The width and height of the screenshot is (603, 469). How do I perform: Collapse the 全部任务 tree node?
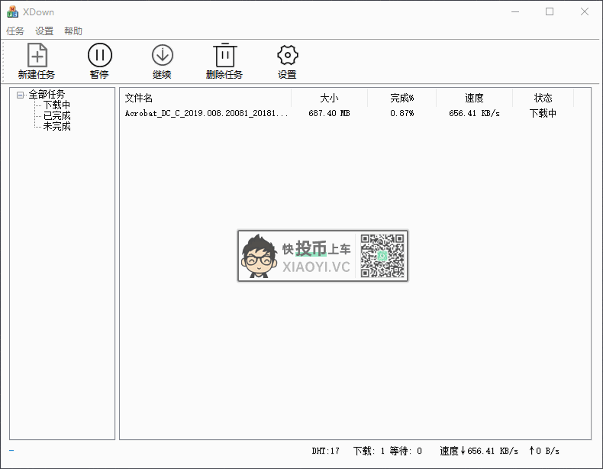21,95
